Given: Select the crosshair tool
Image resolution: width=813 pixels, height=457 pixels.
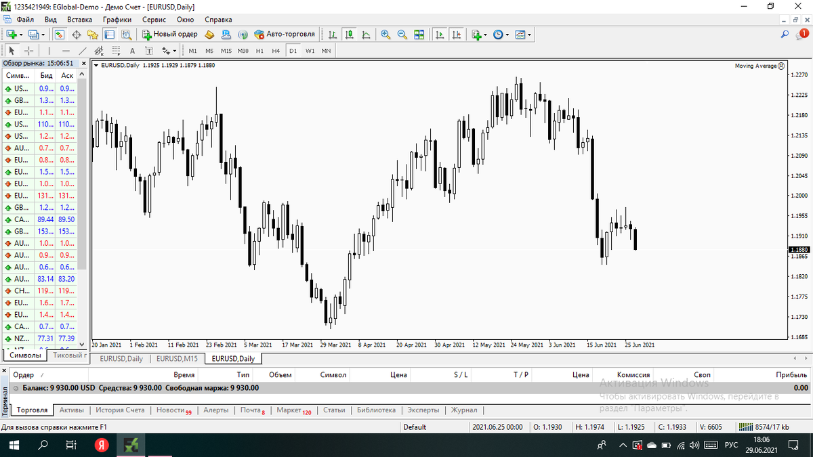Looking at the screenshot, I should pos(28,51).
